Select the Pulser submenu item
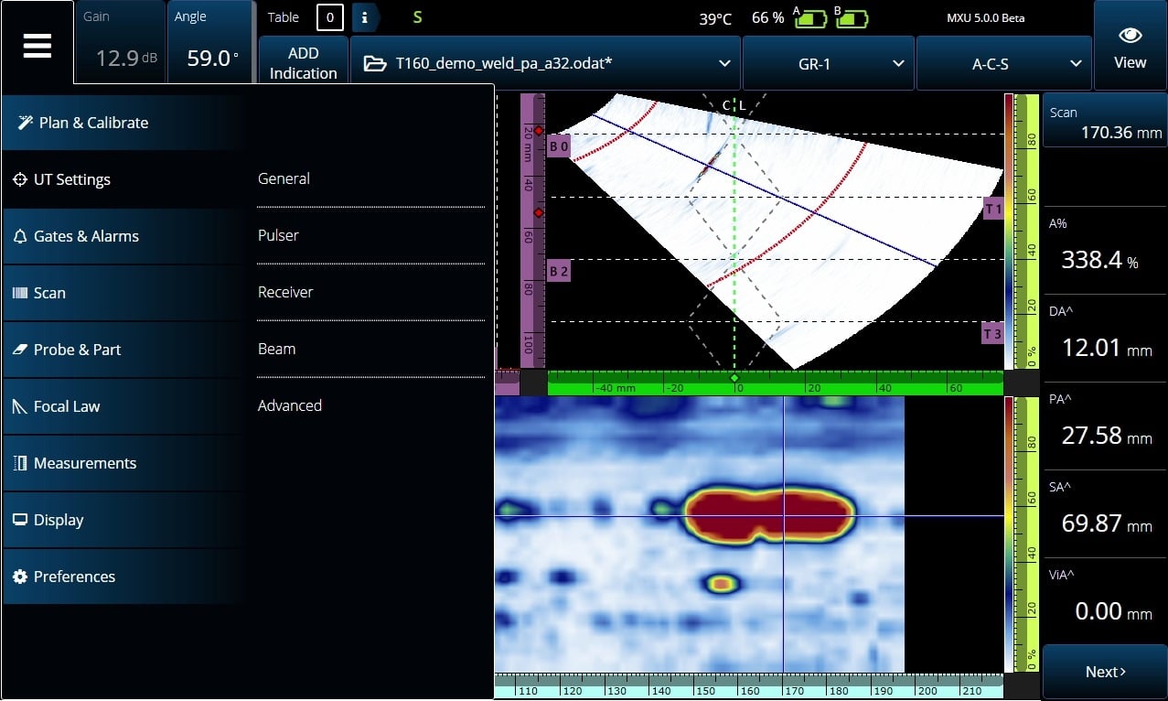This screenshot has height=701, width=1168. click(x=278, y=235)
